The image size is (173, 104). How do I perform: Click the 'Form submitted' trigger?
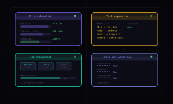click(104, 63)
